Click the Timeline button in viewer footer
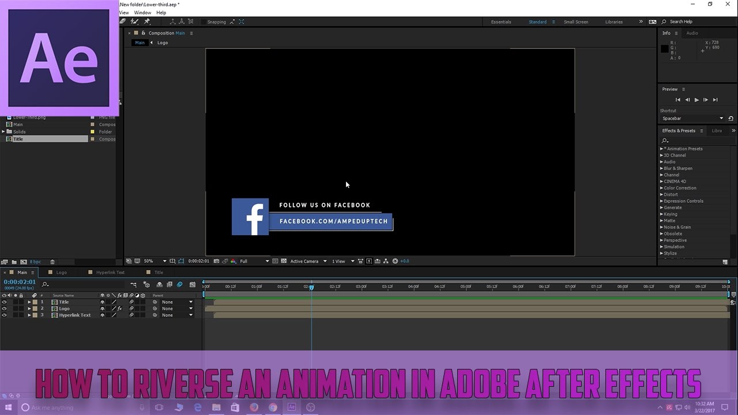 click(377, 261)
